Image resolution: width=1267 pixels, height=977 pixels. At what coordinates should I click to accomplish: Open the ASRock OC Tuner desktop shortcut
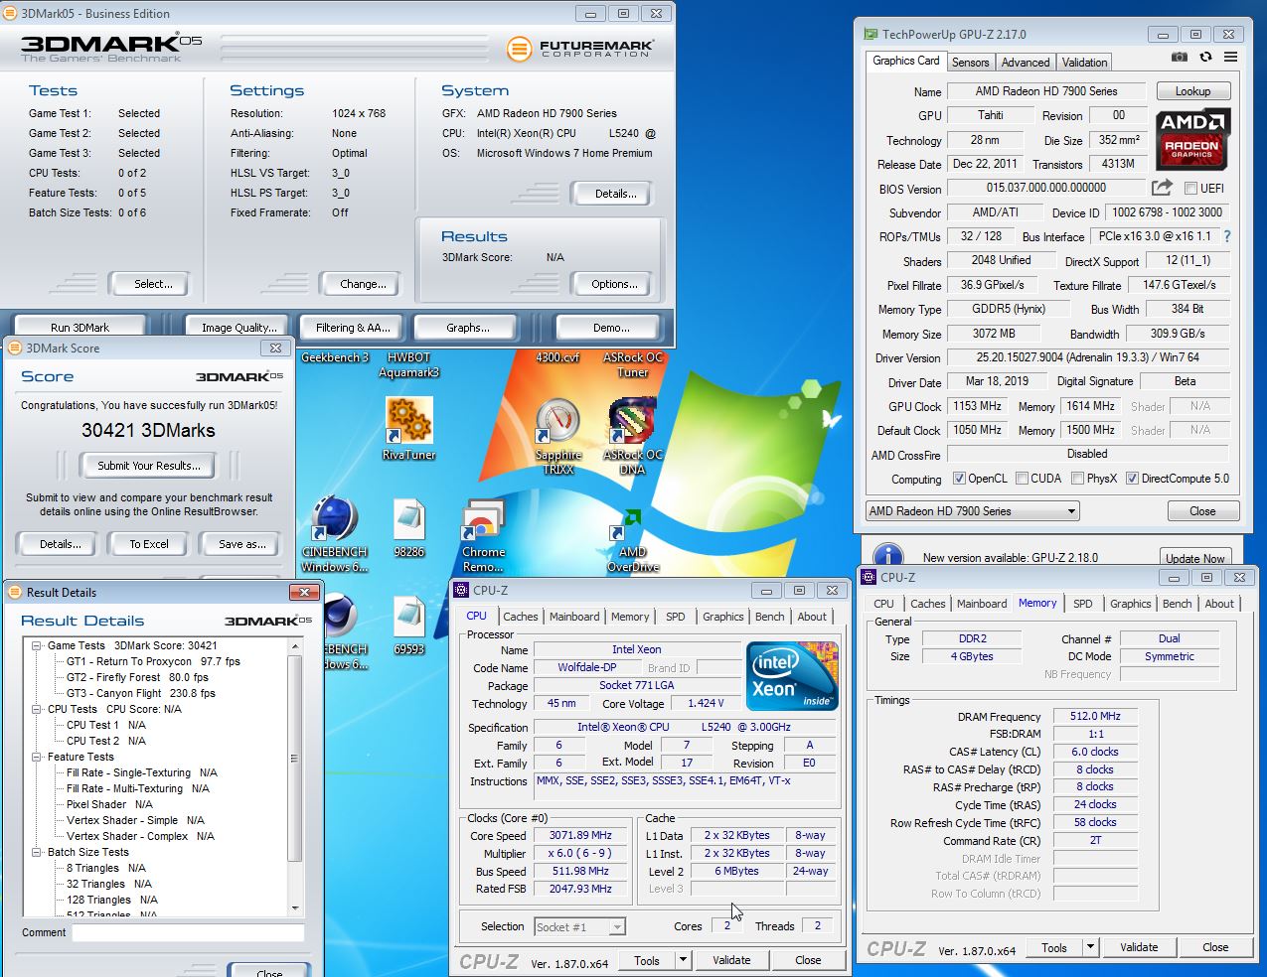pyautogui.click(x=632, y=364)
